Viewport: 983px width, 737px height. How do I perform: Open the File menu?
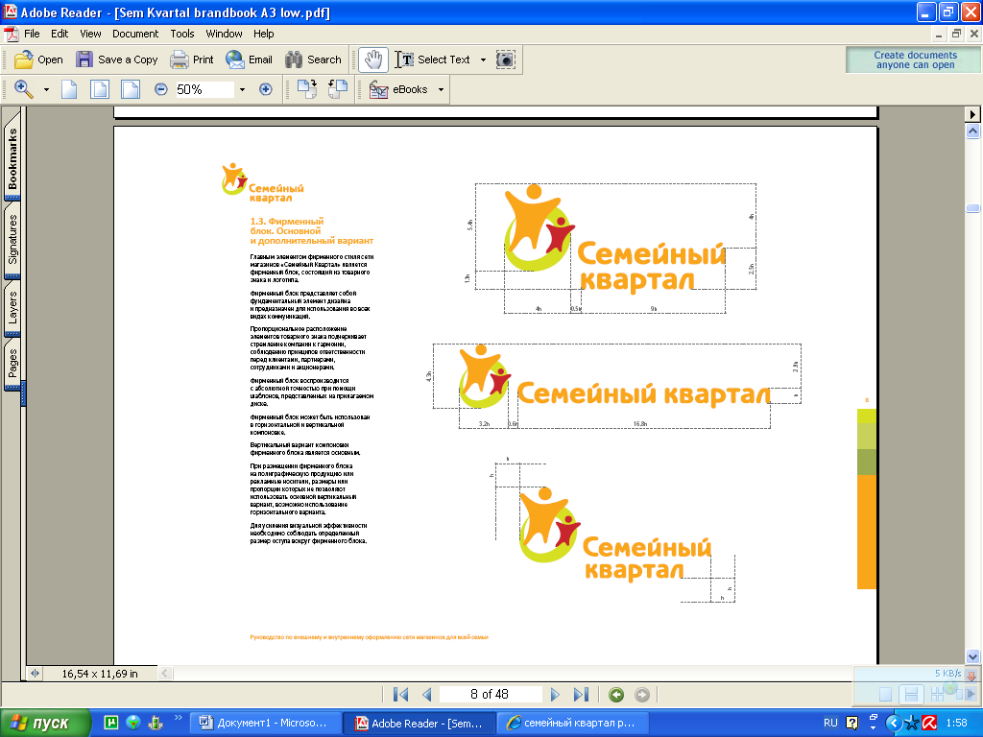click(32, 34)
